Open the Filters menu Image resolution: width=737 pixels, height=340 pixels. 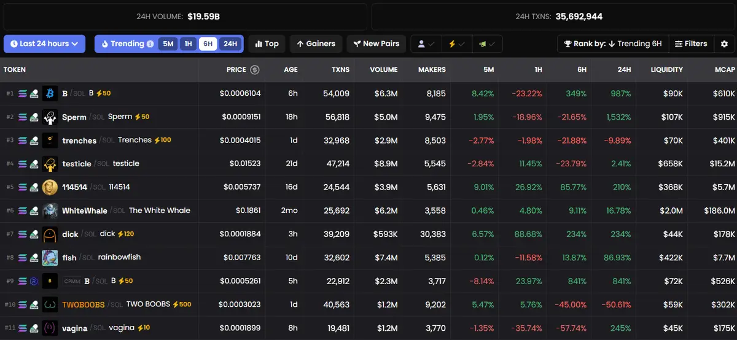pyautogui.click(x=691, y=44)
